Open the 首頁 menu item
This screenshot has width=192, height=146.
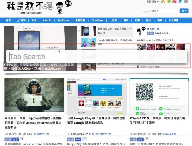(x=8, y=20)
